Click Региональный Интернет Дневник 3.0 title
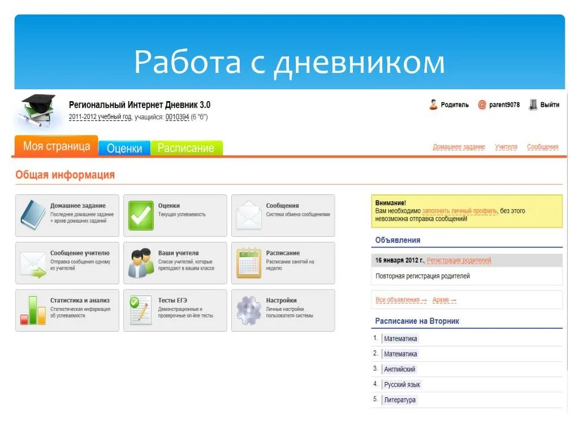Screen dimensions: 579x434 (140, 105)
